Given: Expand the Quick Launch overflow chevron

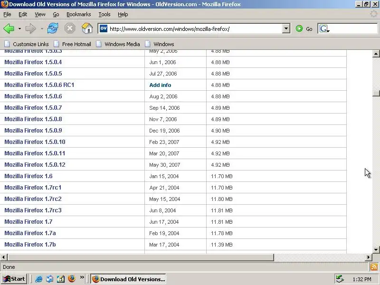Looking at the screenshot, I should point(82,277).
